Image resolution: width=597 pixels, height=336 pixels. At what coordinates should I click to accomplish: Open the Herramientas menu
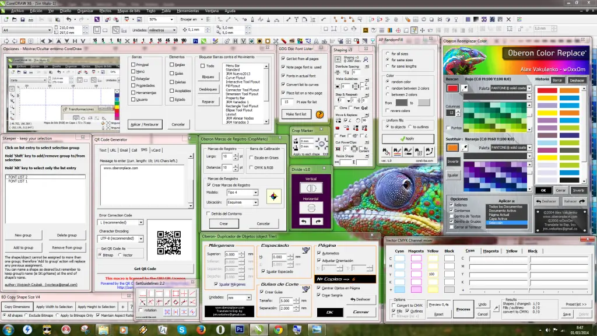(x=188, y=11)
